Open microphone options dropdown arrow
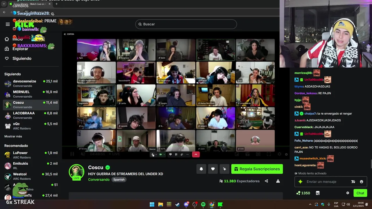The width and height of the screenshot is (372, 209). coord(156,154)
